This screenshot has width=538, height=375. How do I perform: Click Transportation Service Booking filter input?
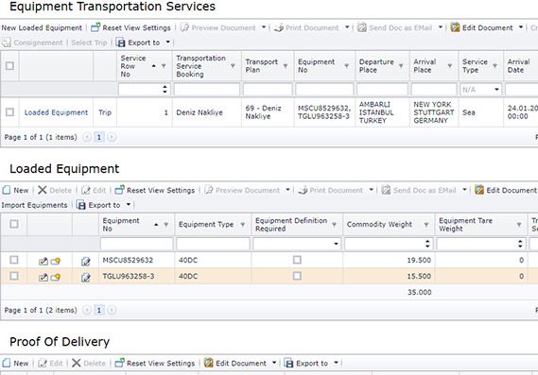(x=207, y=90)
